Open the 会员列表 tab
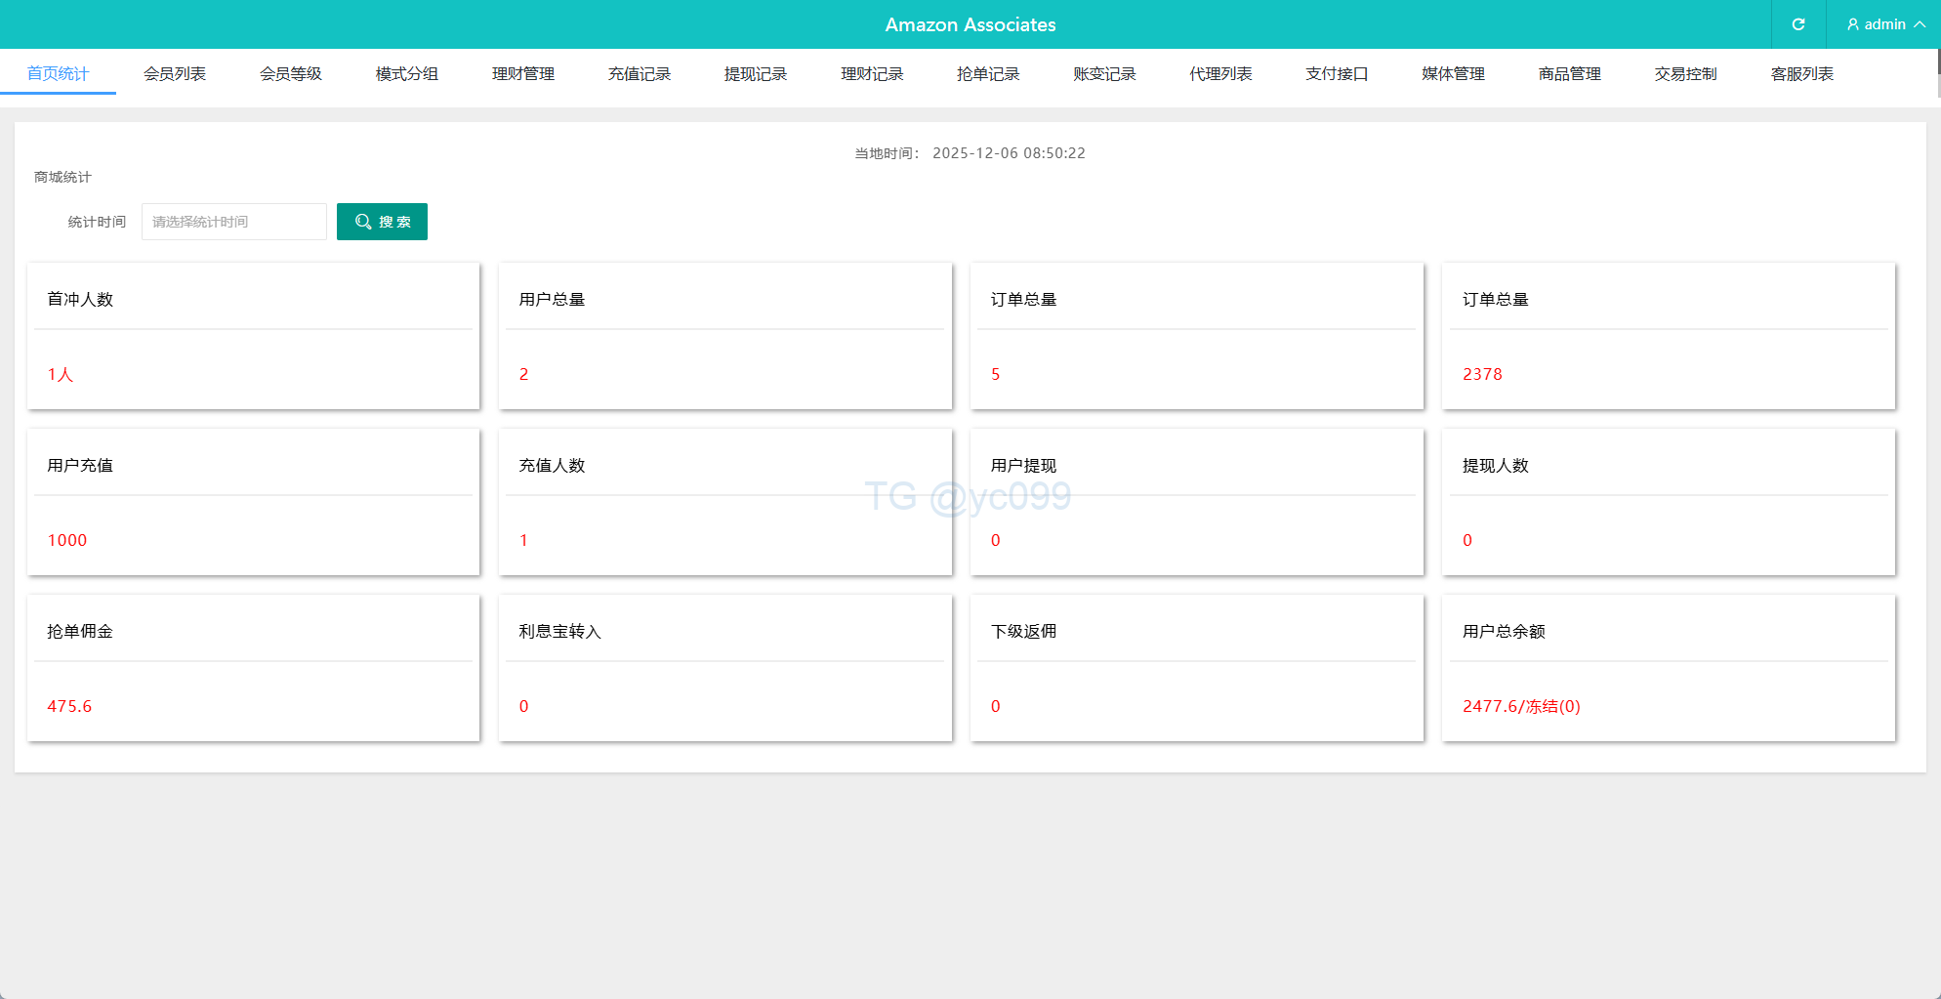The width and height of the screenshot is (1941, 999). point(175,74)
